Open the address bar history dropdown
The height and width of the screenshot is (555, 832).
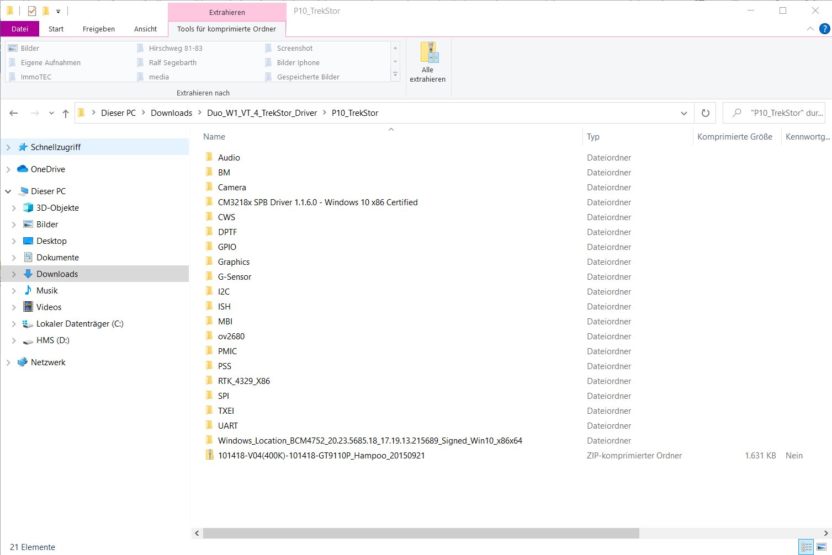tap(684, 113)
